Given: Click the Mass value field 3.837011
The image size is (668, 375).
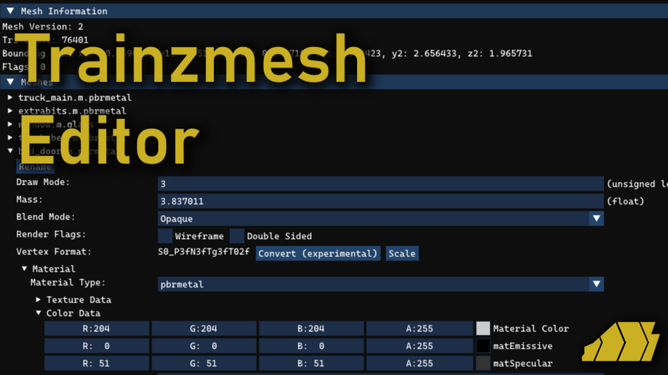Looking at the screenshot, I should 380,201.
